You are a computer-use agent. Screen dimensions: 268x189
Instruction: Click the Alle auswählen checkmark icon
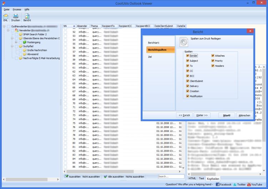(105, 177)
